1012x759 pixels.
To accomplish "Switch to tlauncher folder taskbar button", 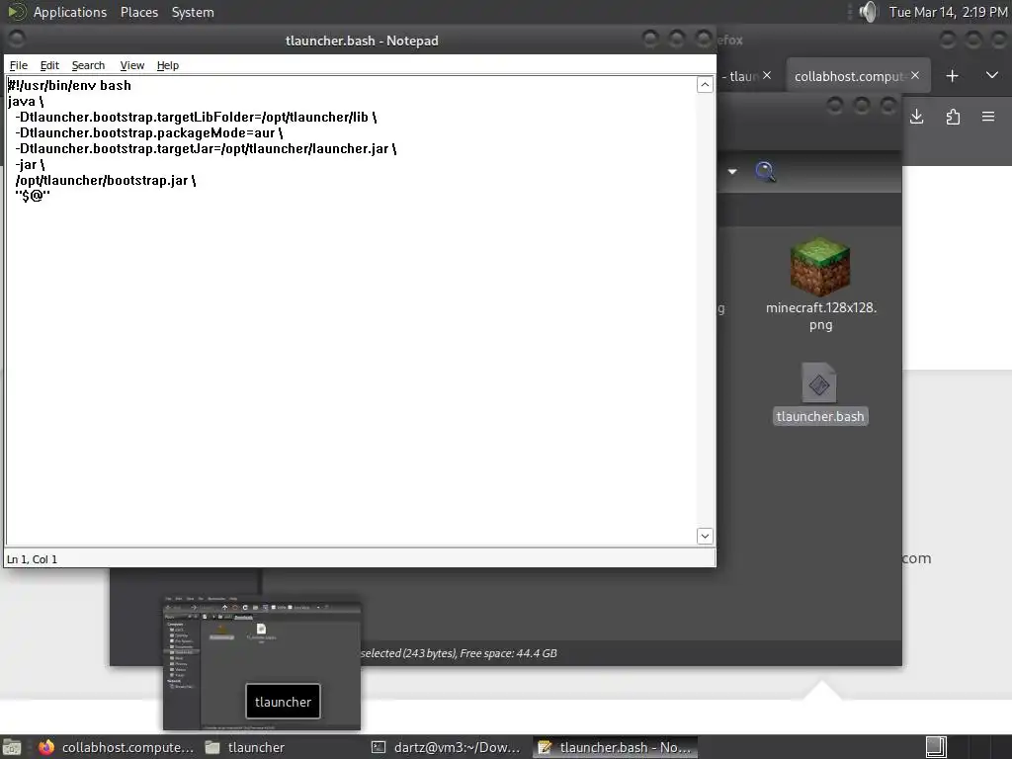I will click(x=245, y=747).
